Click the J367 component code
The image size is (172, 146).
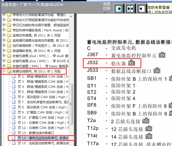[93, 54]
